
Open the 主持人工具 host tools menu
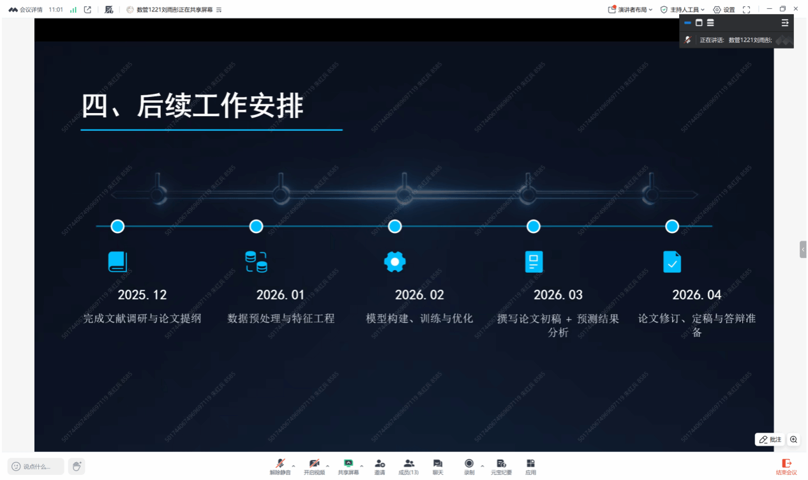[683, 10]
